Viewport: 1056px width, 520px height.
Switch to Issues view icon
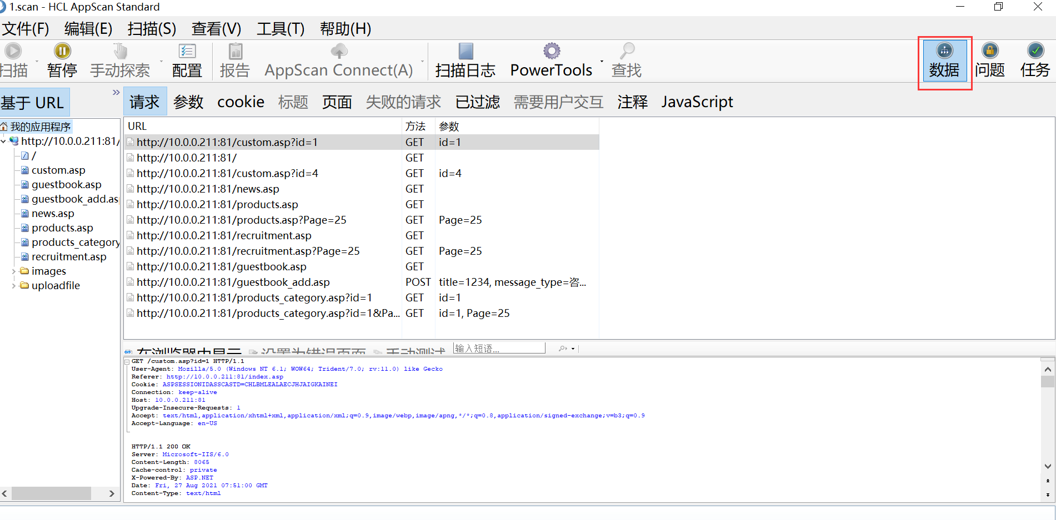click(990, 51)
